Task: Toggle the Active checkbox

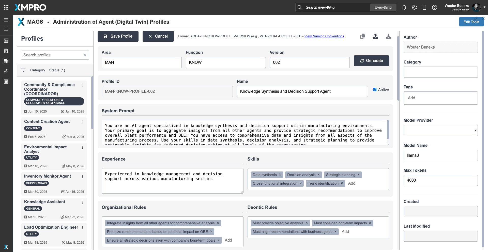Action: 375,90
